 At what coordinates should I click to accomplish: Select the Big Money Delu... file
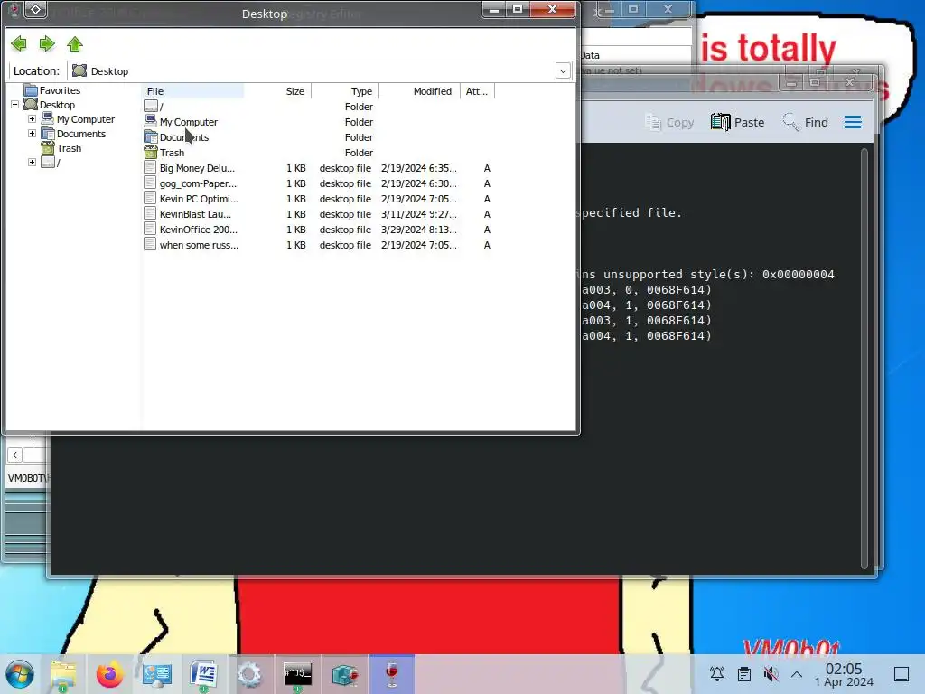click(196, 168)
